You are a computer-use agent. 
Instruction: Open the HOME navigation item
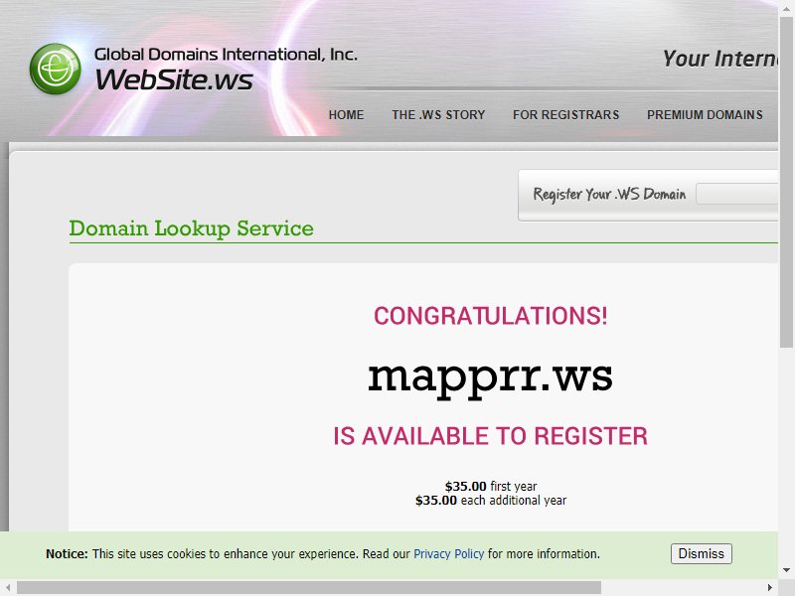tap(346, 115)
